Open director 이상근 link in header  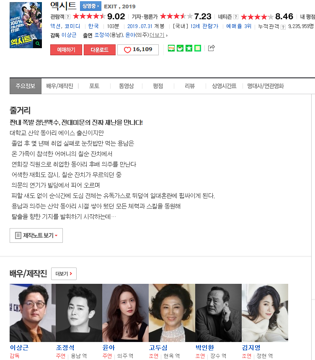(x=69, y=35)
